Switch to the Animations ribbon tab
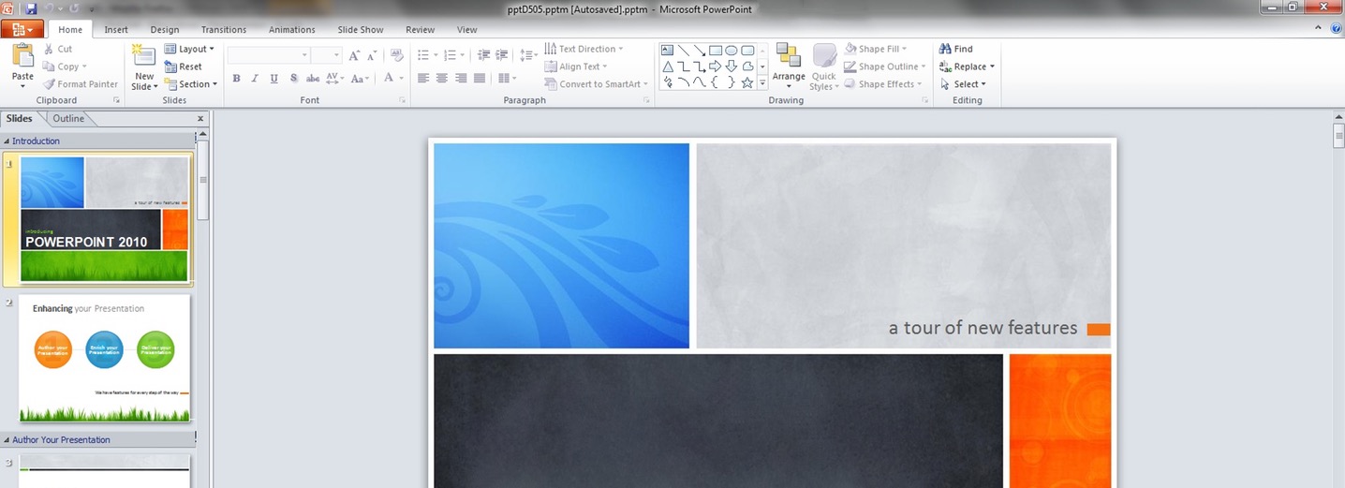This screenshot has height=488, width=1345. click(292, 30)
